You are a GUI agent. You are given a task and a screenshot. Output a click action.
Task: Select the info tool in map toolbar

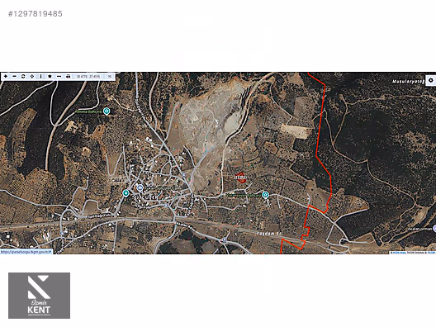[x=41, y=76]
